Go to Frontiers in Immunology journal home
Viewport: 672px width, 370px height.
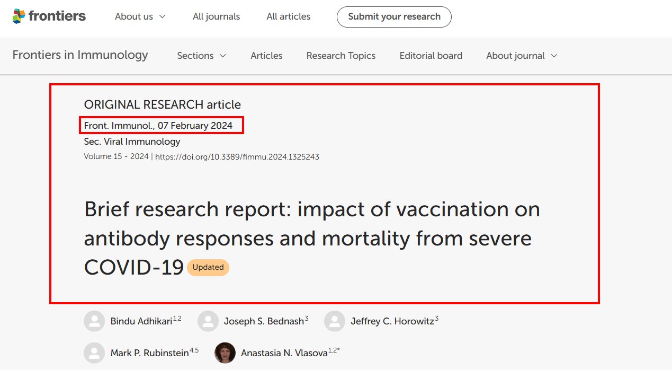click(x=80, y=55)
